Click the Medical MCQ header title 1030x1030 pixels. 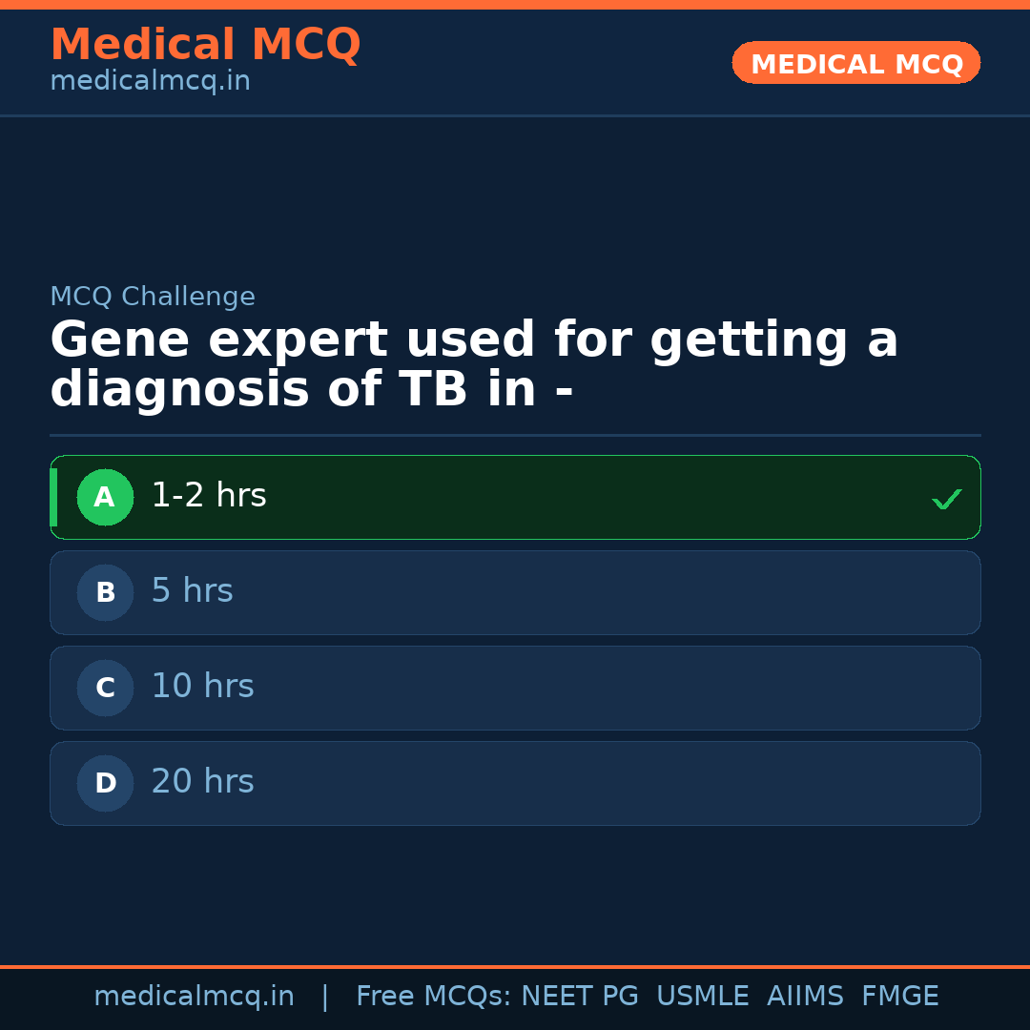[x=205, y=45]
